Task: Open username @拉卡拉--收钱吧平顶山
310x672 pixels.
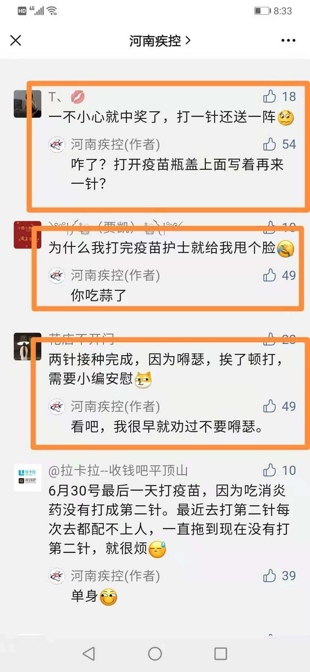Action: tap(118, 471)
